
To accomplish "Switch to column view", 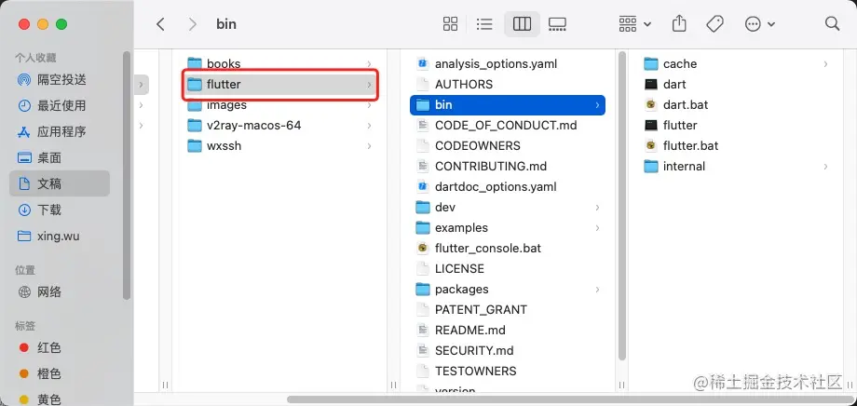I will (522, 23).
